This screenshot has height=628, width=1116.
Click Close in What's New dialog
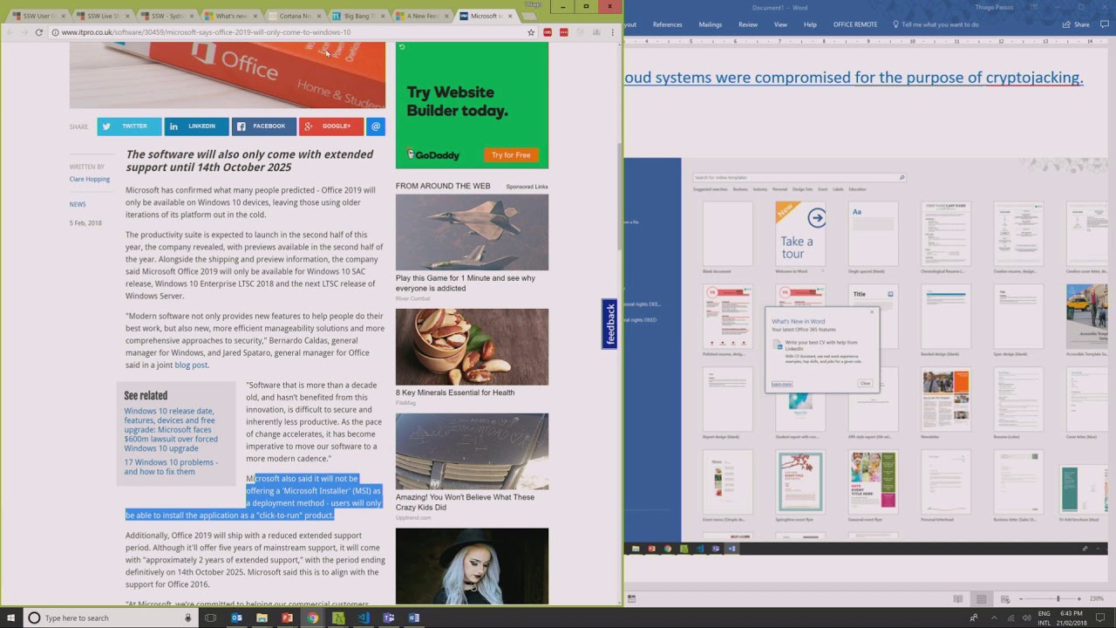865,384
